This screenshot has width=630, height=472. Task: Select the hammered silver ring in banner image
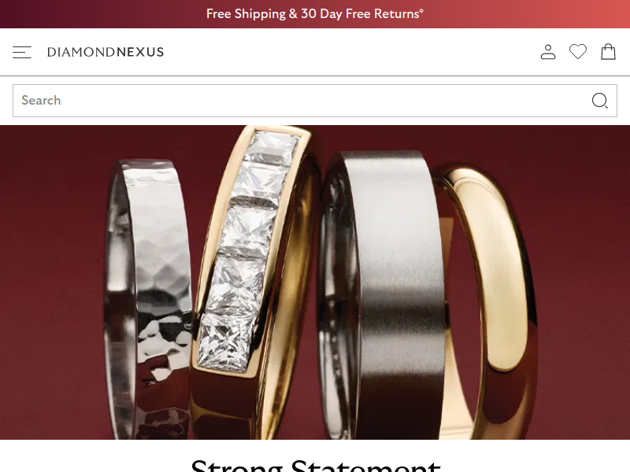tap(147, 299)
